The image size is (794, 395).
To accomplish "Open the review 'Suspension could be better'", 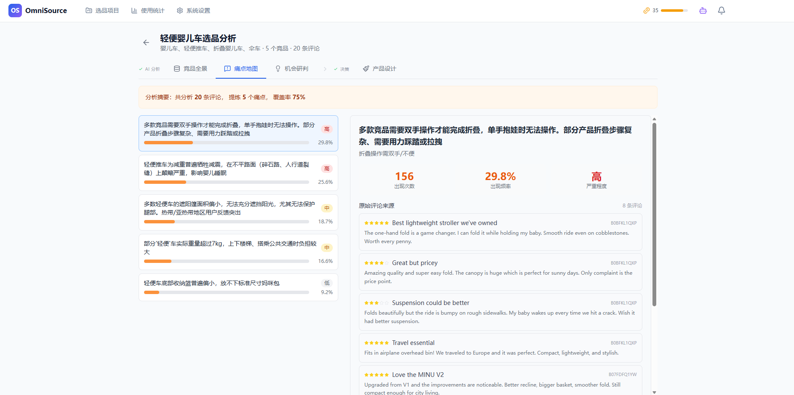I will pyautogui.click(x=430, y=302).
